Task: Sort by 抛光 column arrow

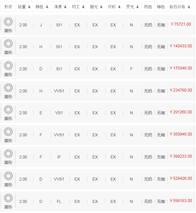Action: (x=101, y=7)
